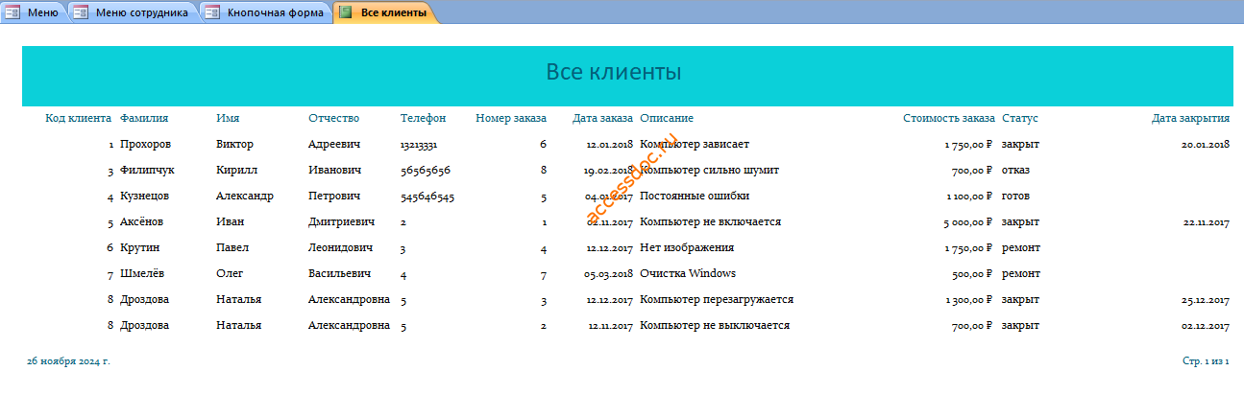Click the cost 500,00 ₽
The image size is (1244, 394).
(972, 273)
